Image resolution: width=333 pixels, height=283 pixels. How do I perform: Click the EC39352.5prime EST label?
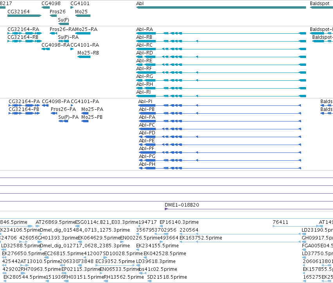coord(115,261)
